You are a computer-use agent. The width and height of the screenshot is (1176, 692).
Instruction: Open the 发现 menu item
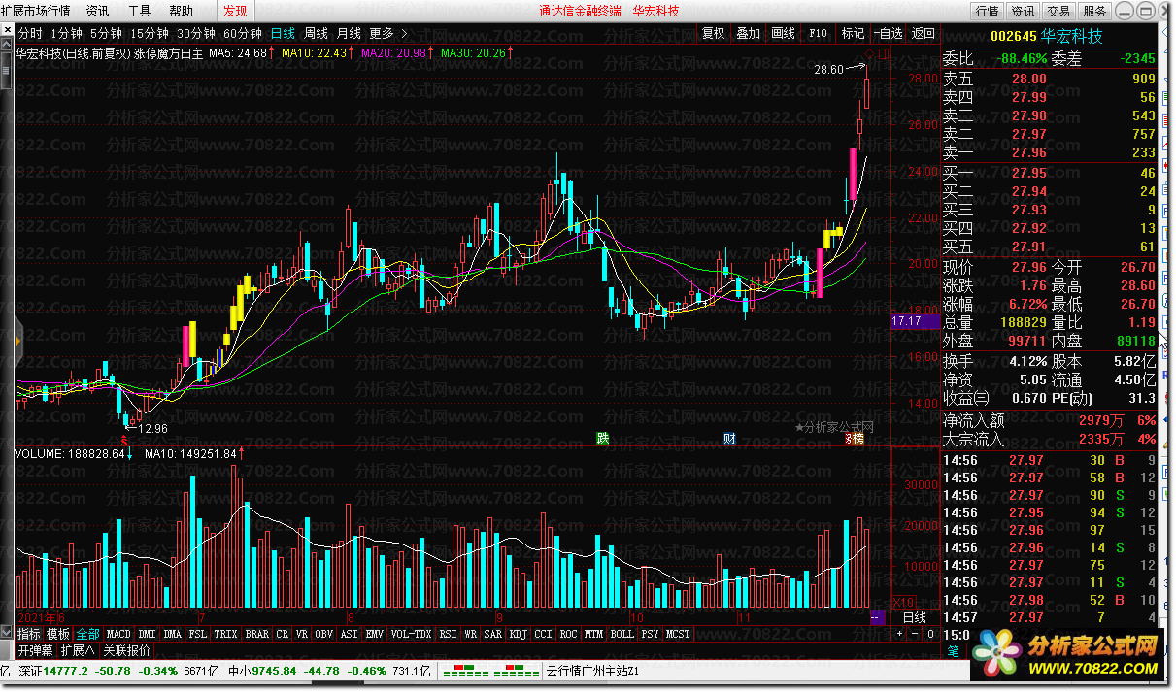click(235, 11)
